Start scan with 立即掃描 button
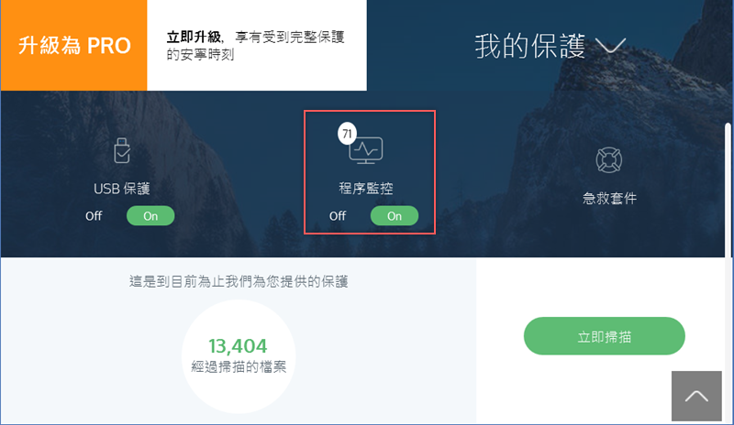 (x=605, y=336)
